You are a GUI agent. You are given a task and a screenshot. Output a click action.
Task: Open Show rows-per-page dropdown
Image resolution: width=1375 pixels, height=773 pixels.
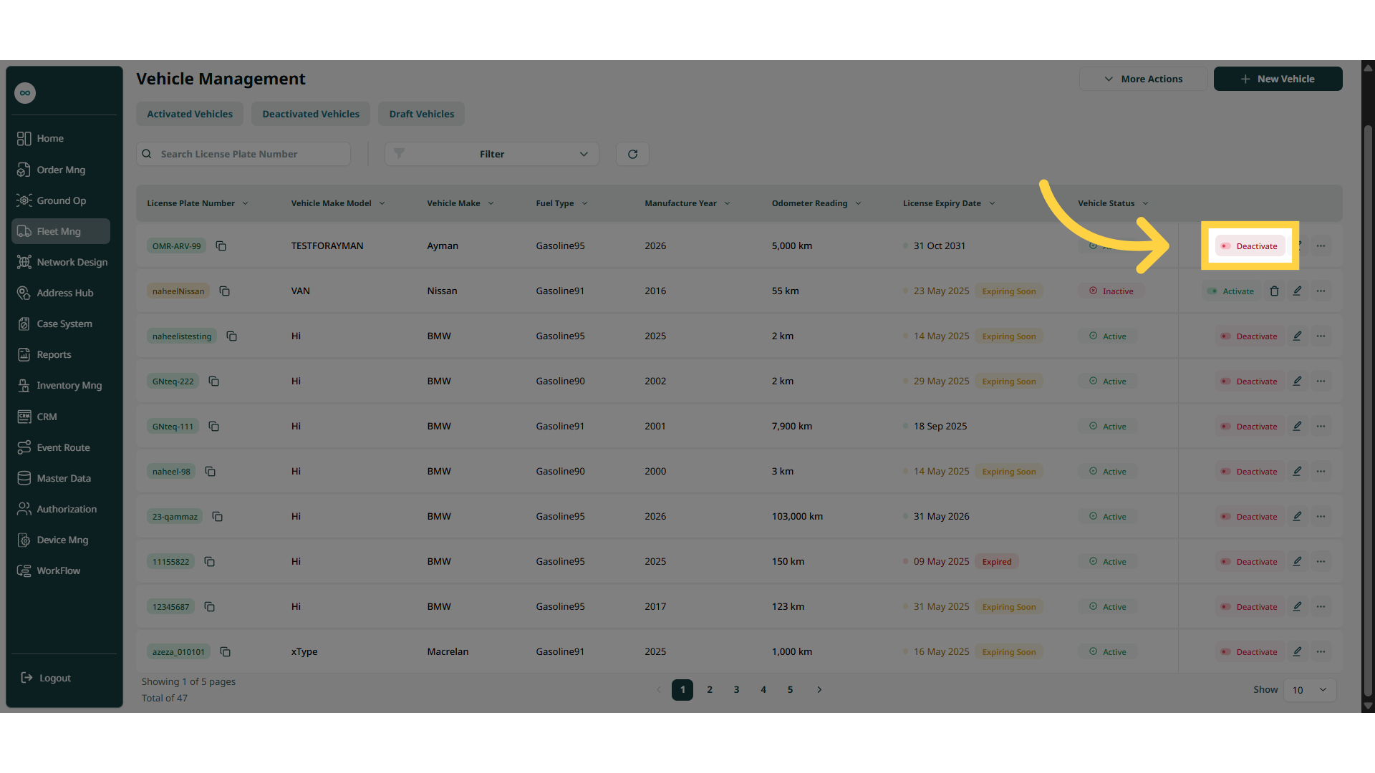1310,690
